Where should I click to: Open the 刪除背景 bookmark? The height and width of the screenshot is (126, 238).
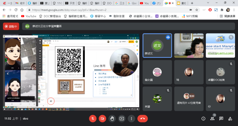[x=117, y=16]
